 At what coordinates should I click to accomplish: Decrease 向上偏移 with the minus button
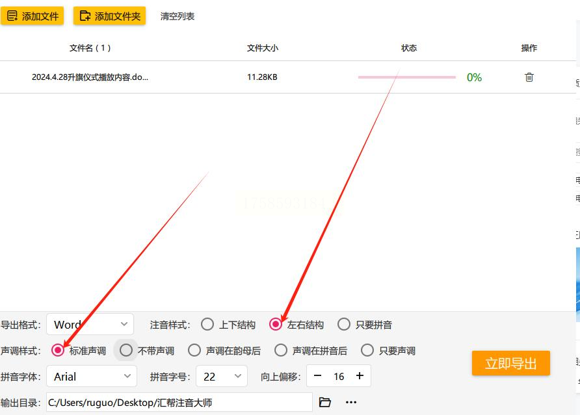pyautogui.click(x=317, y=376)
